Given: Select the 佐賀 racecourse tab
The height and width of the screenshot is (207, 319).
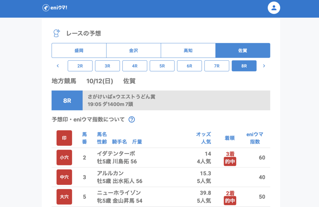Looking at the screenshot, I should click(x=243, y=50).
